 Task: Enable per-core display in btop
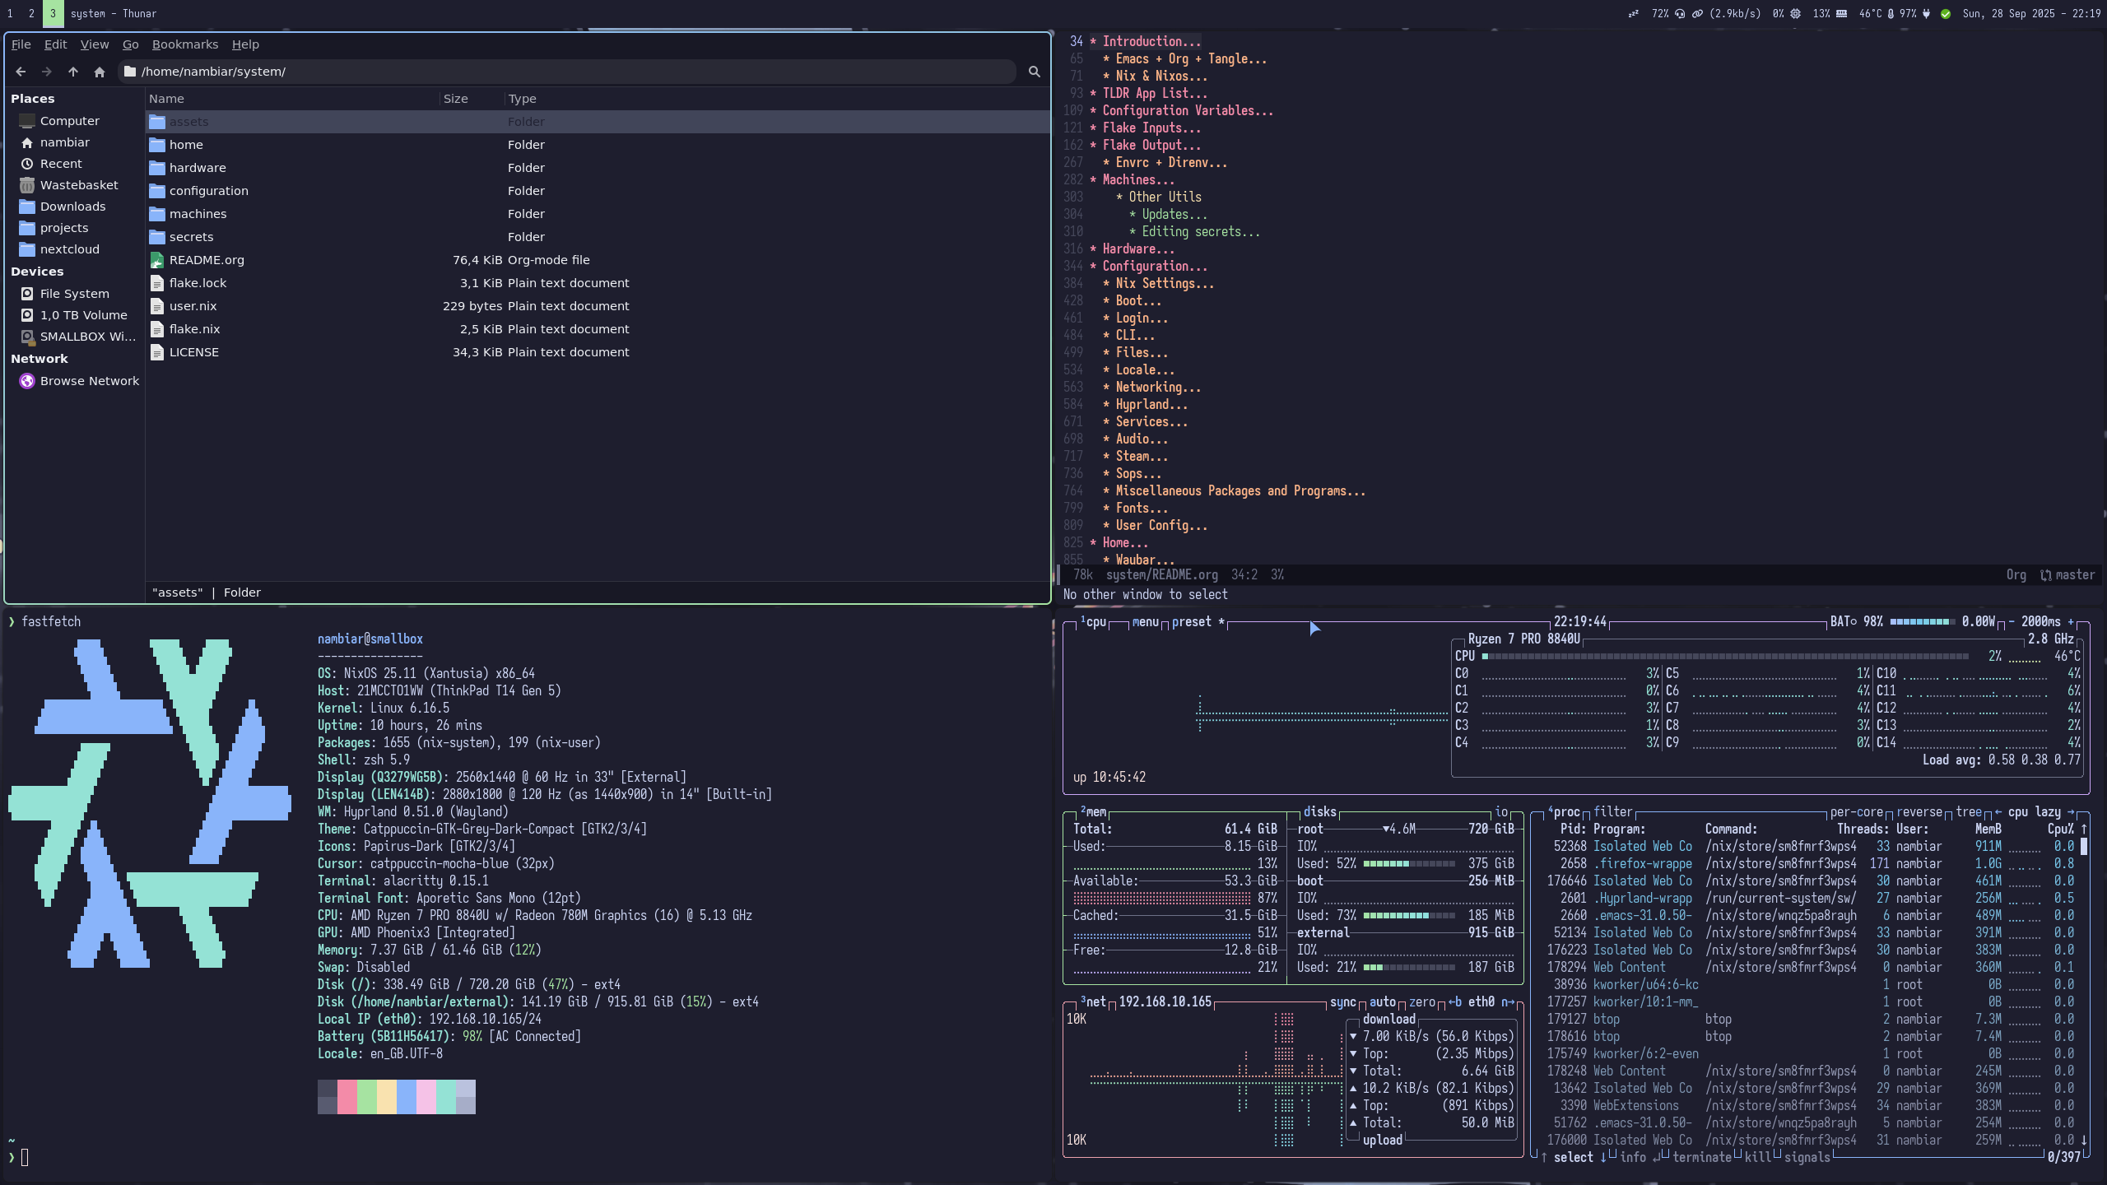(x=1857, y=812)
